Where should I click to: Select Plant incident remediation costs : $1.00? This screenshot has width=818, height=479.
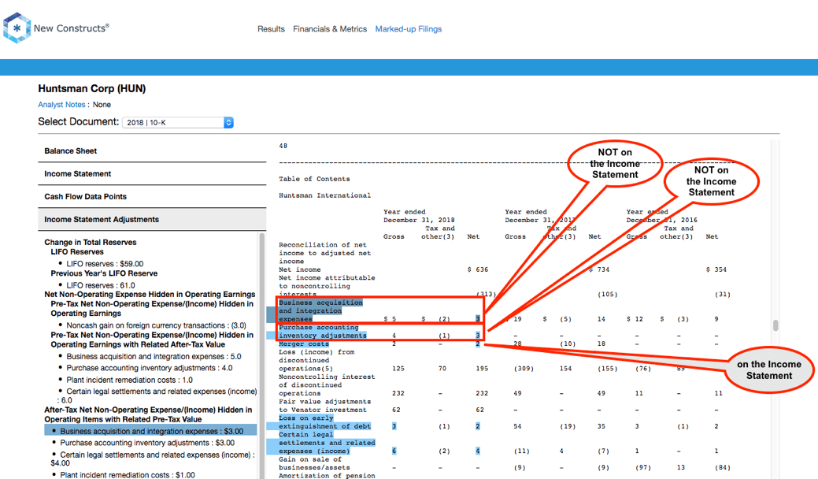[x=128, y=475]
